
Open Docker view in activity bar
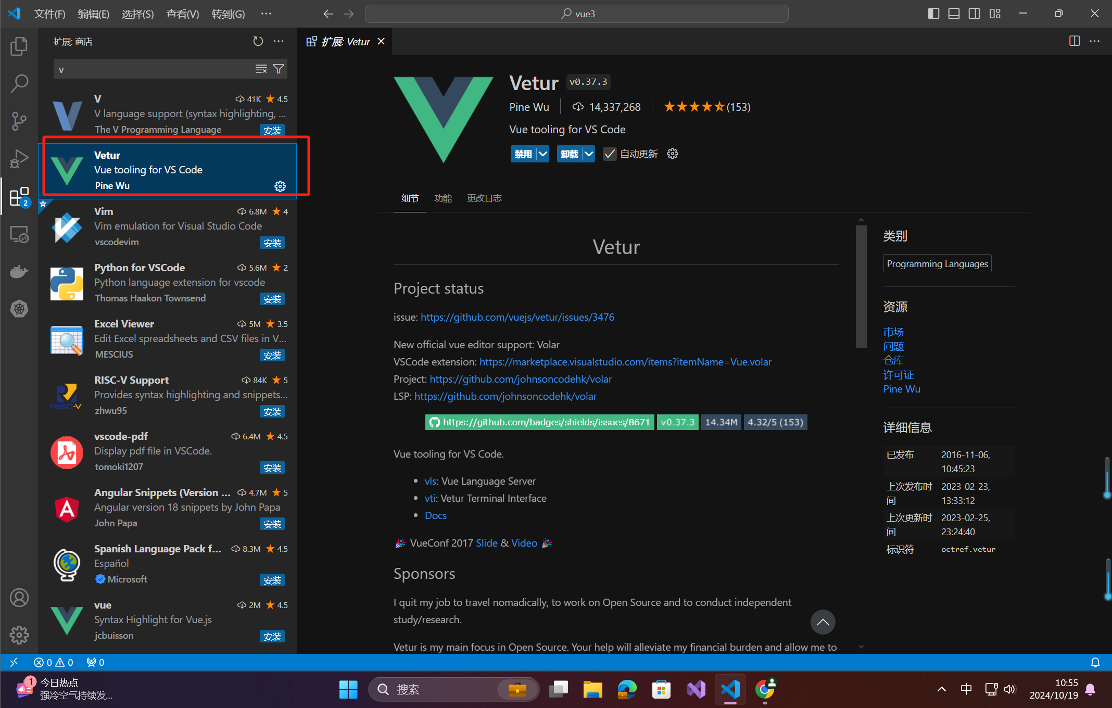click(19, 271)
